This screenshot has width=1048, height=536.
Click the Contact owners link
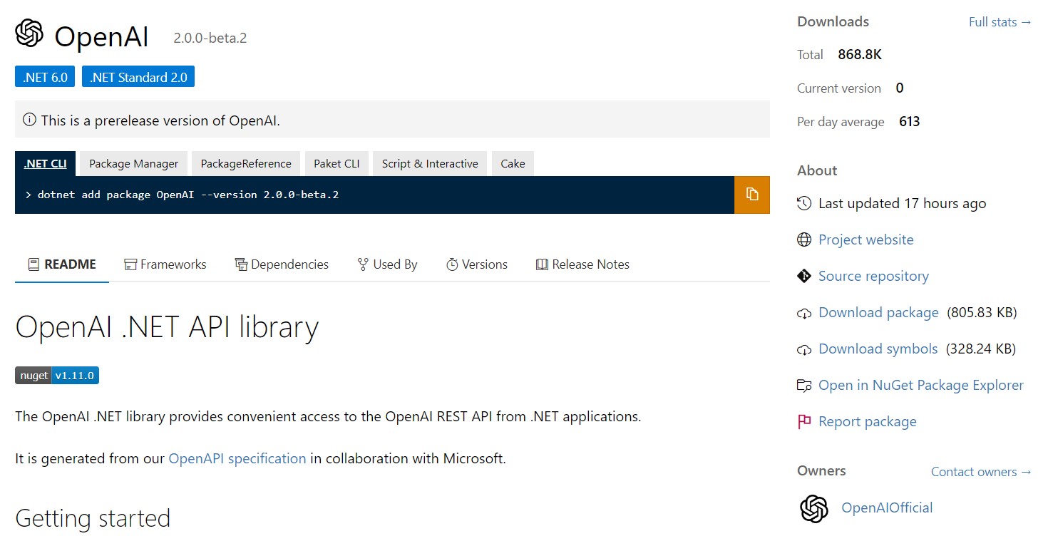(981, 472)
